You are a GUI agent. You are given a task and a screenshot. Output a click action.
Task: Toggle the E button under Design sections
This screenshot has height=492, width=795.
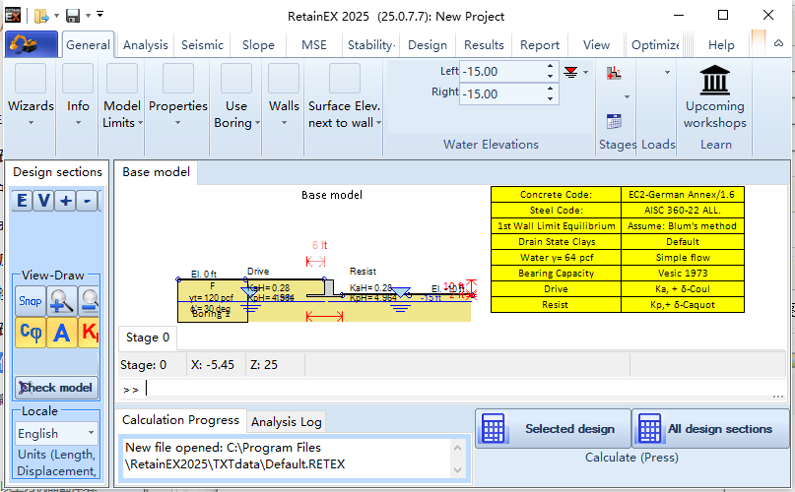22,201
